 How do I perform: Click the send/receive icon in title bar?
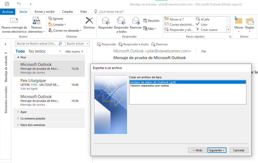tap(7, 4)
